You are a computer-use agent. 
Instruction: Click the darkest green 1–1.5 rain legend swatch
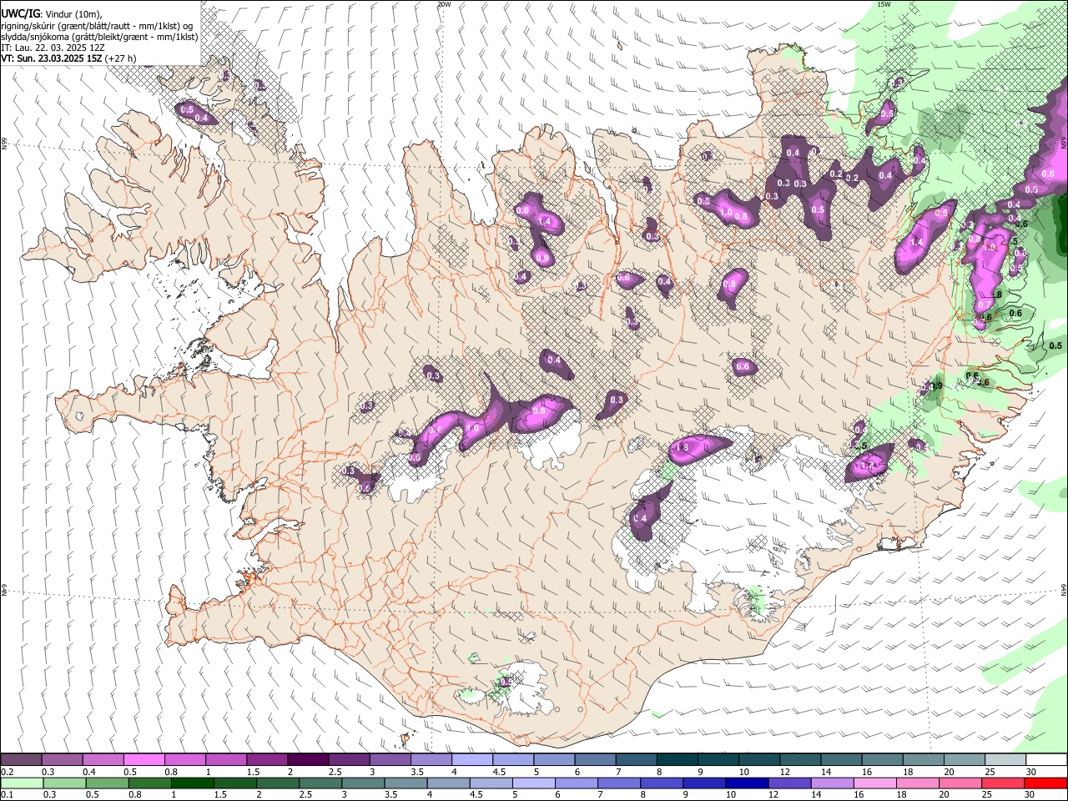pos(191,783)
